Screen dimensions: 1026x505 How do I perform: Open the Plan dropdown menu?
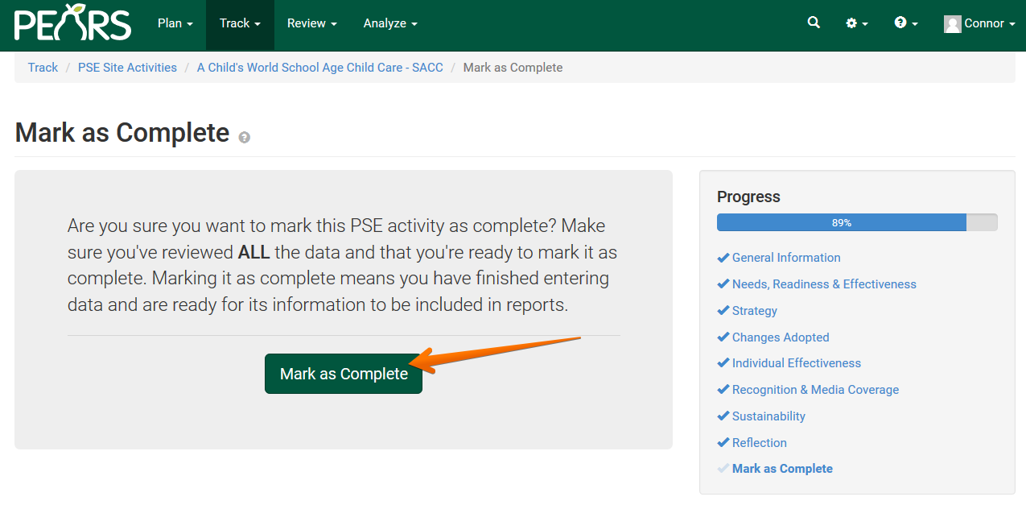click(x=175, y=23)
